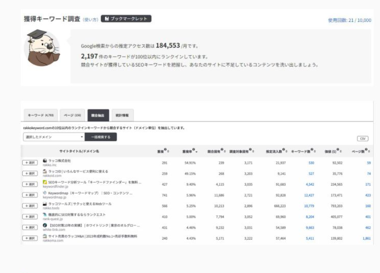The image size is (380, 273).
Task: Open keyword count link 8,204
Action: coord(310,217)
